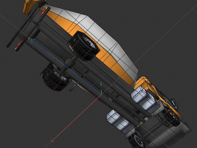This screenshot has height=148, width=197.
Task: Select the truck's upper rear wheel near the orange panel
Action: 85,46
